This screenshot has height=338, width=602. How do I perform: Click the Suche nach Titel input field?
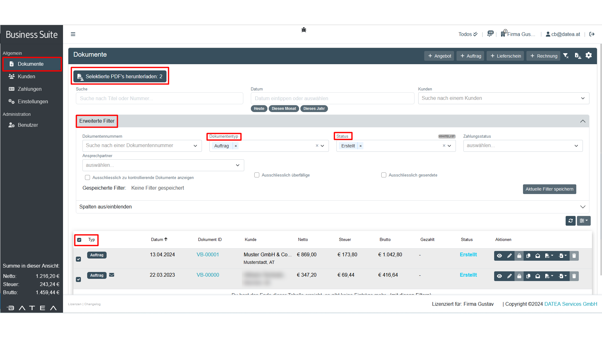pos(159,98)
